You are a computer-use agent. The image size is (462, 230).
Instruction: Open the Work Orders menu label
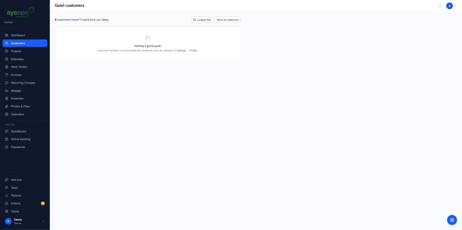(x=19, y=67)
